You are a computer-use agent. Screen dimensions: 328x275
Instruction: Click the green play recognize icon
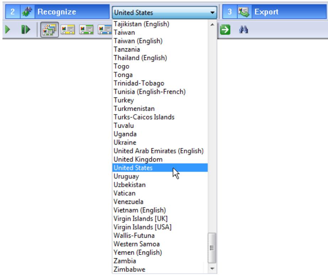8,30
